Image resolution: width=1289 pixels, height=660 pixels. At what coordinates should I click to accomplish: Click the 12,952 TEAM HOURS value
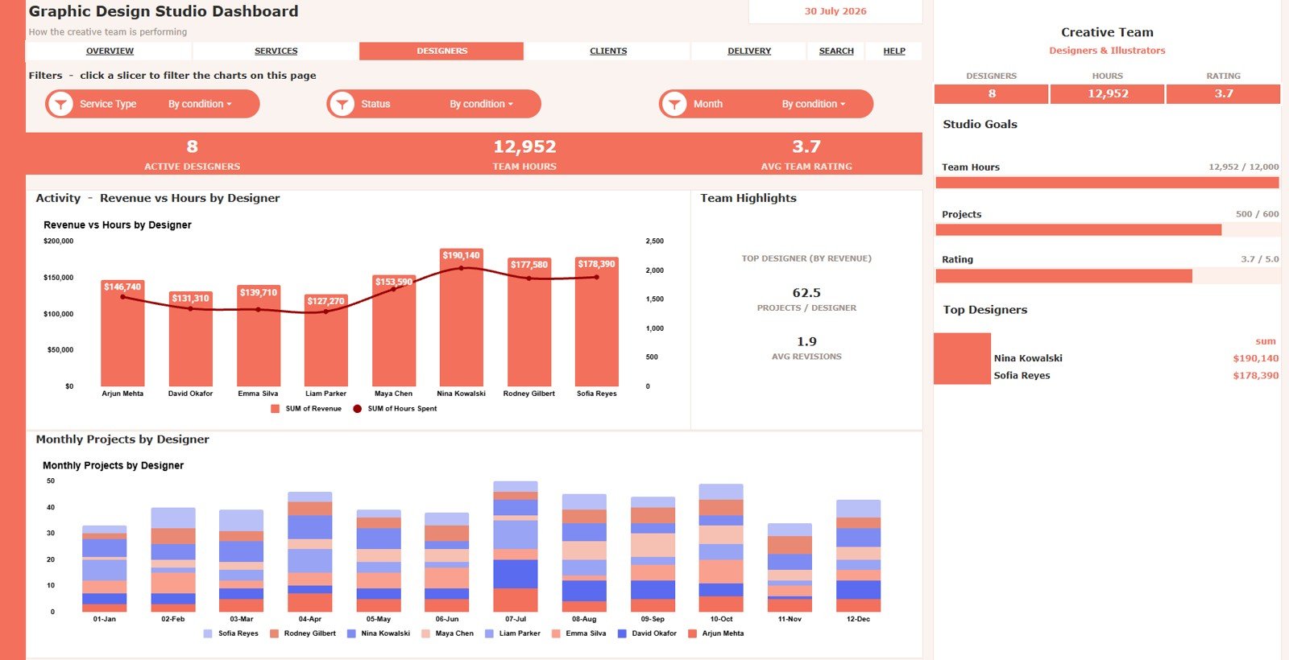pos(524,146)
